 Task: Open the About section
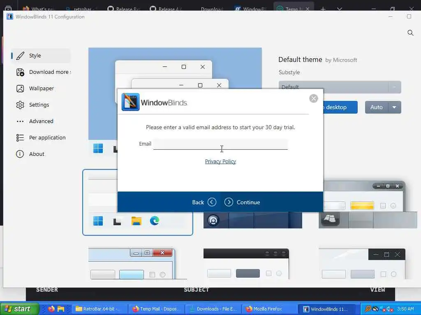coord(40,154)
